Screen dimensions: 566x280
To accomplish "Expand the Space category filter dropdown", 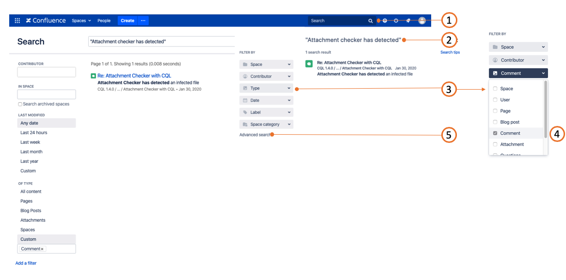I will click(x=266, y=124).
